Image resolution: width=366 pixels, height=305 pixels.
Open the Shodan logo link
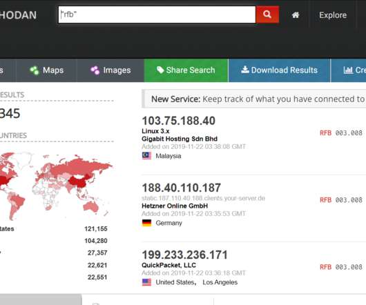tap(18, 15)
